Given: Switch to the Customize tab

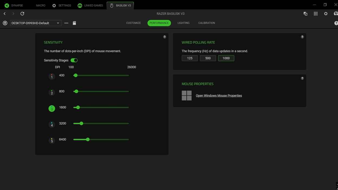Looking at the screenshot, I should [x=134, y=23].
